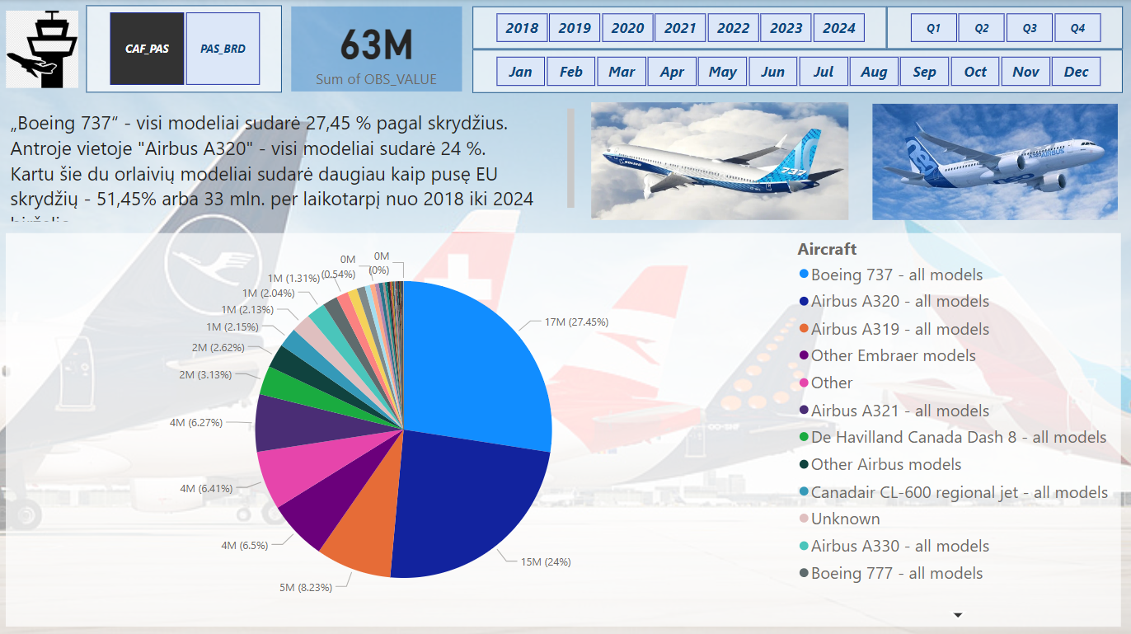1131x634 pixels.
Task: Expand legend with the down arrow
Action: pyautogui.click(x=958, y=615)
